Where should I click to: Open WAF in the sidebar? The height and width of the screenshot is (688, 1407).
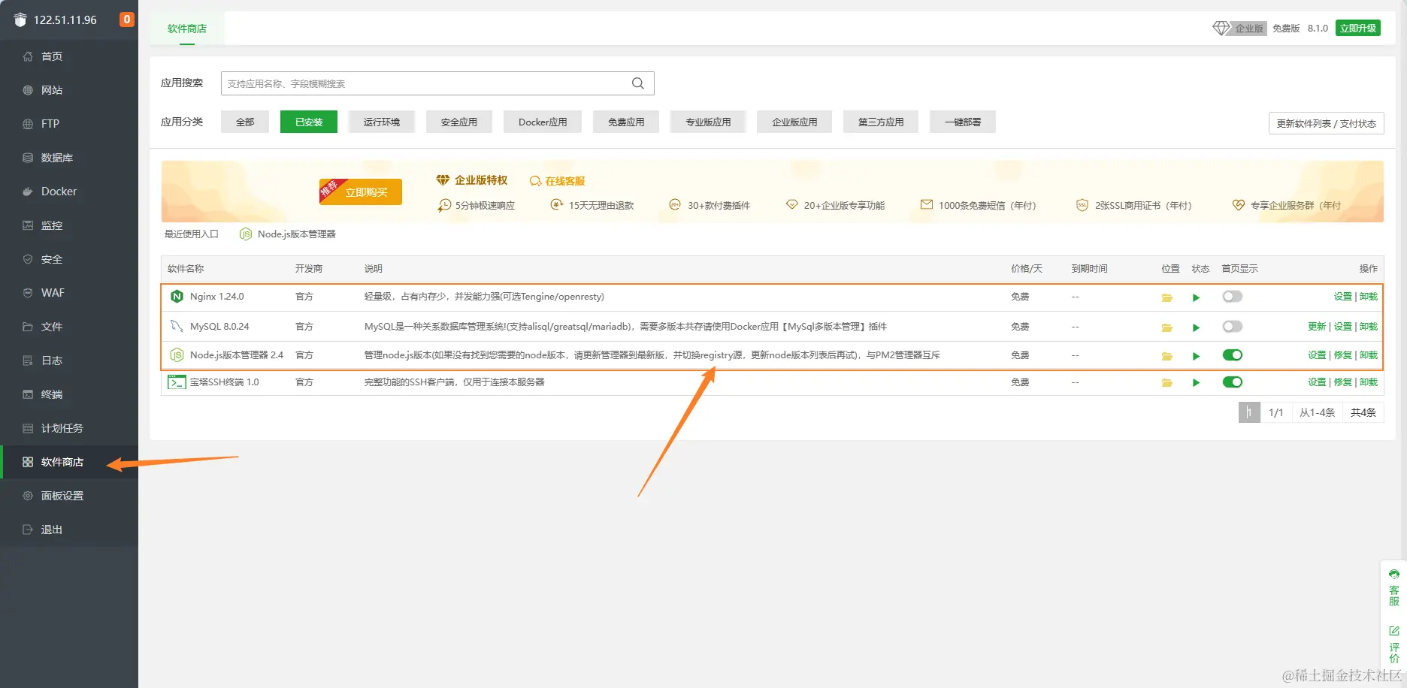(69, 293)
